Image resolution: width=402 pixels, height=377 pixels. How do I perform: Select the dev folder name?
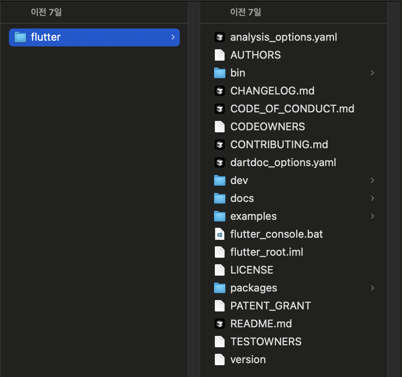[x=239, y=180]
